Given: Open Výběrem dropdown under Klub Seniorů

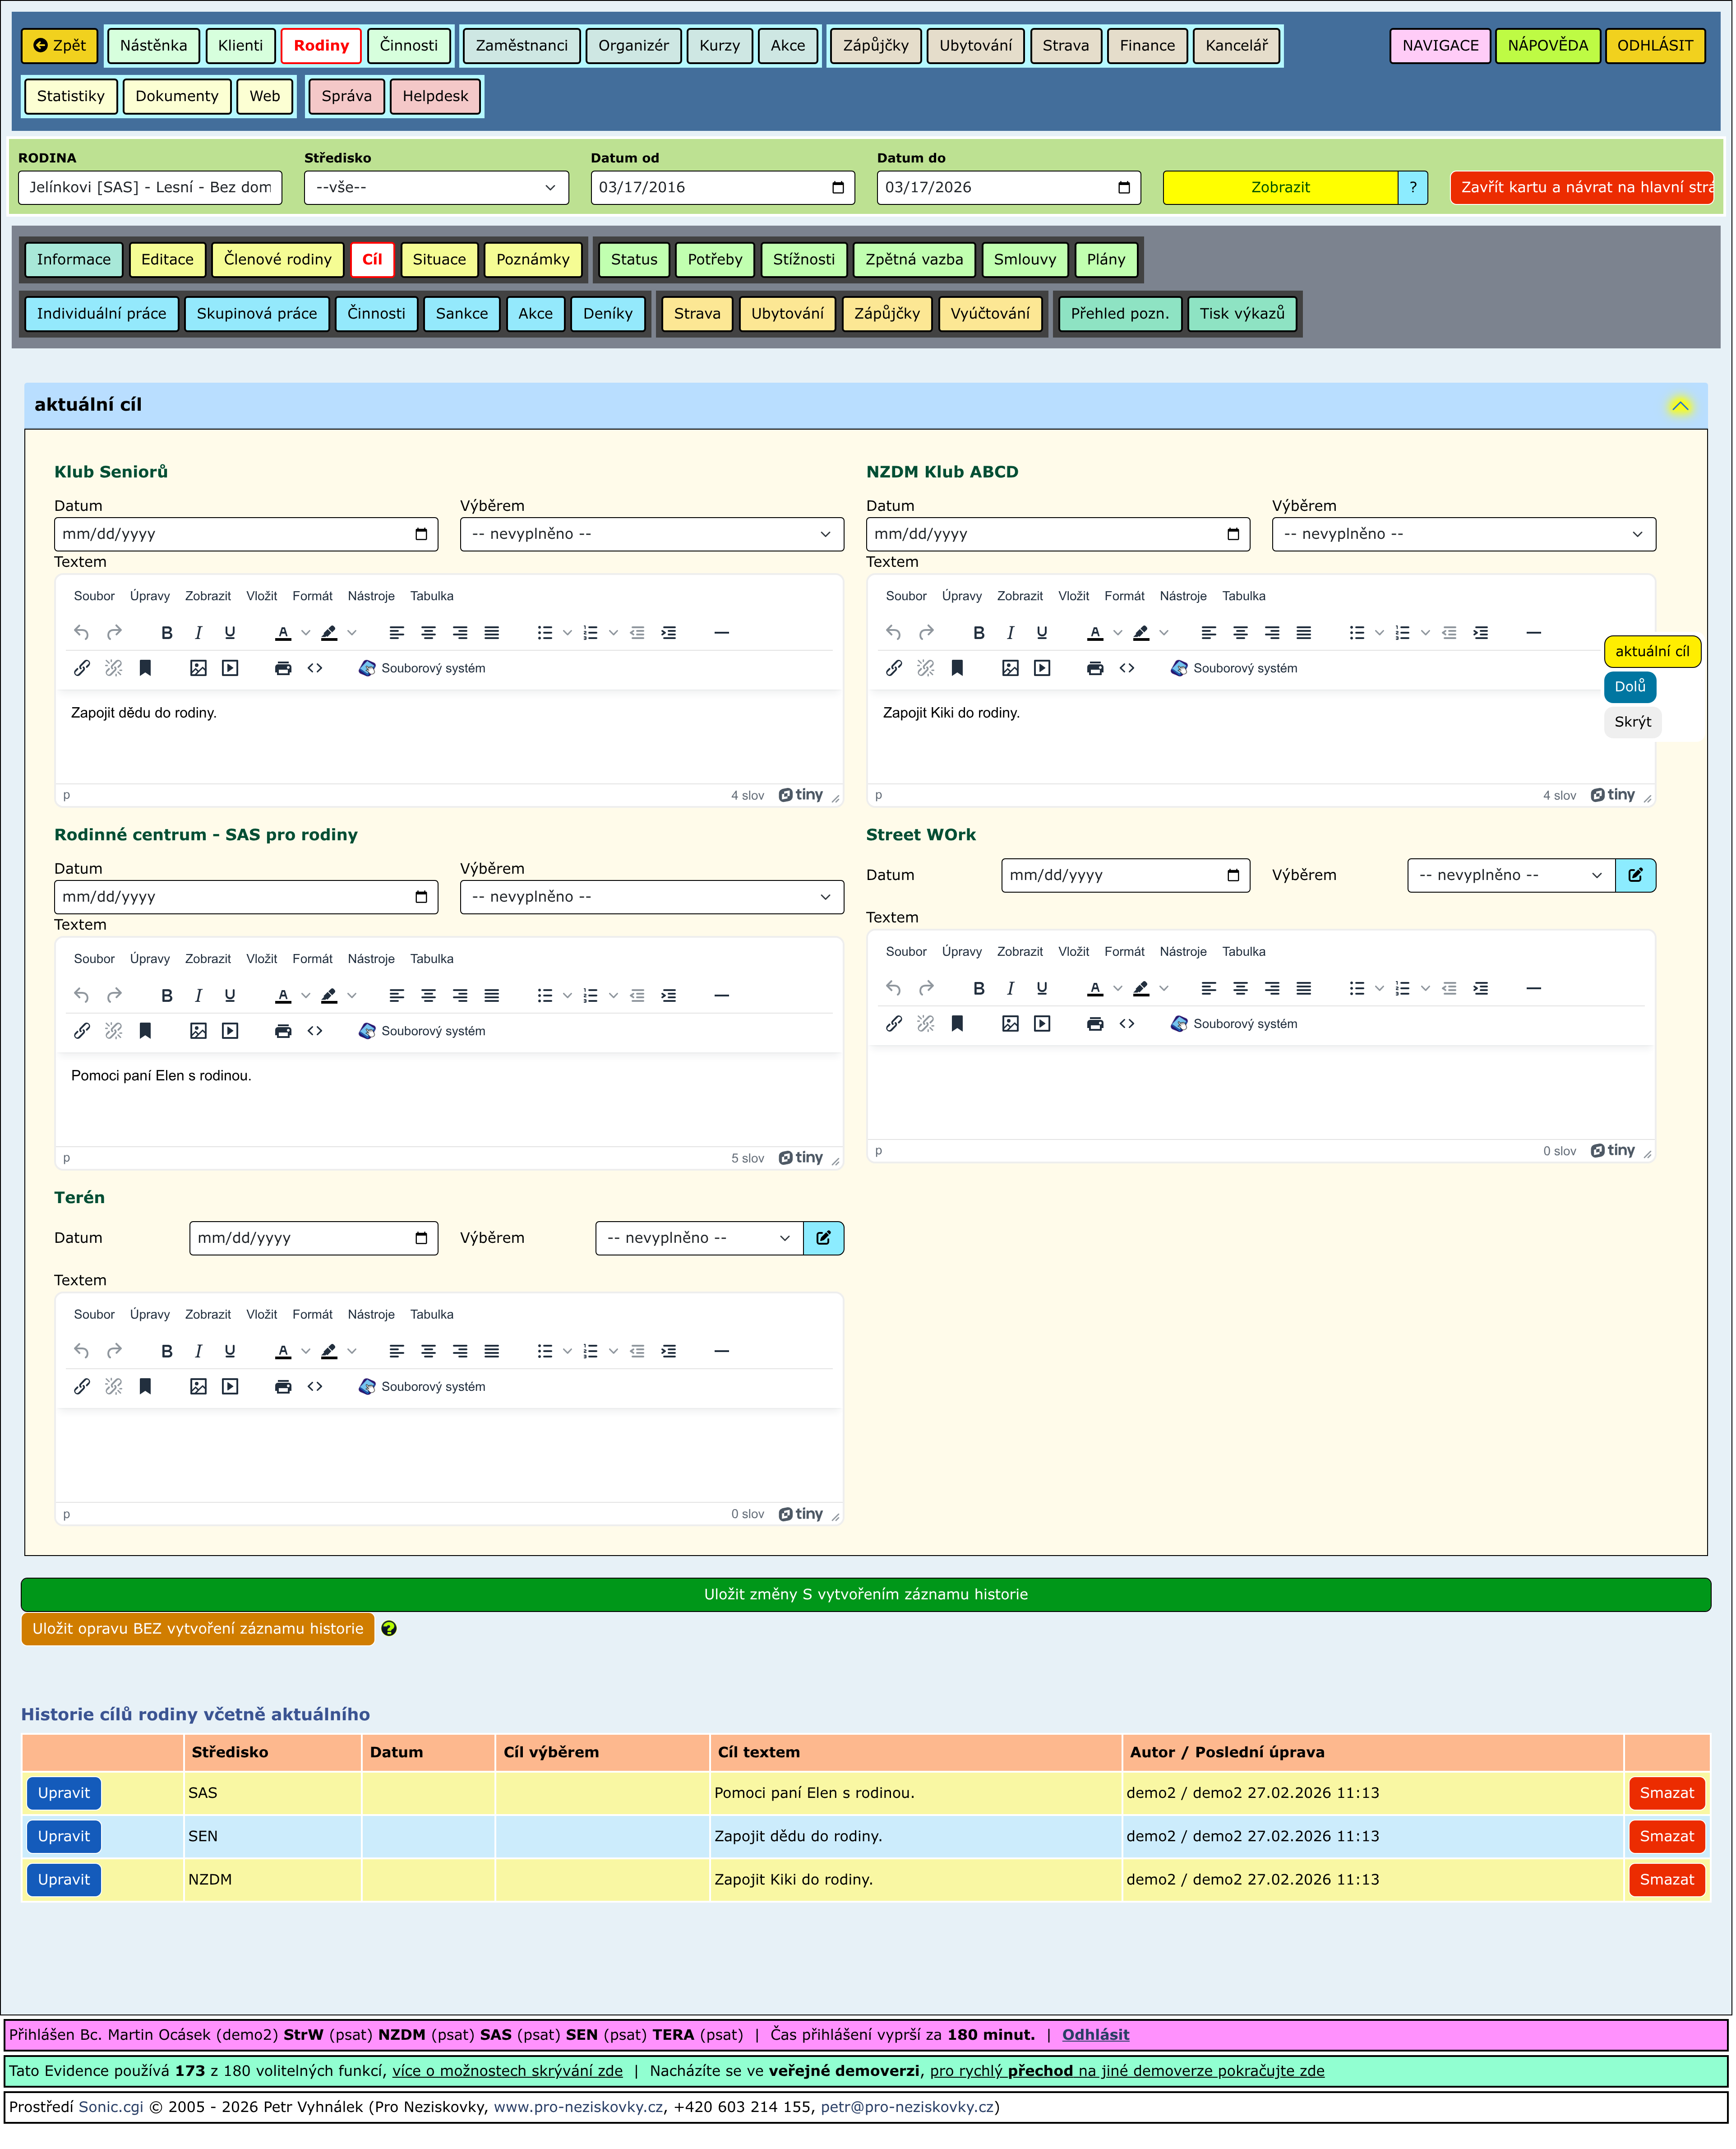Looking at the screenshot, I should click(651, 534).
